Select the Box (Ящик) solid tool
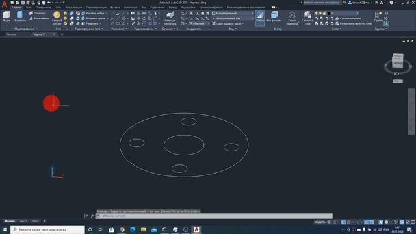Image resolution: width=416 pixels, height=234 pixels. pyautogui.click(x=6, y=17)
